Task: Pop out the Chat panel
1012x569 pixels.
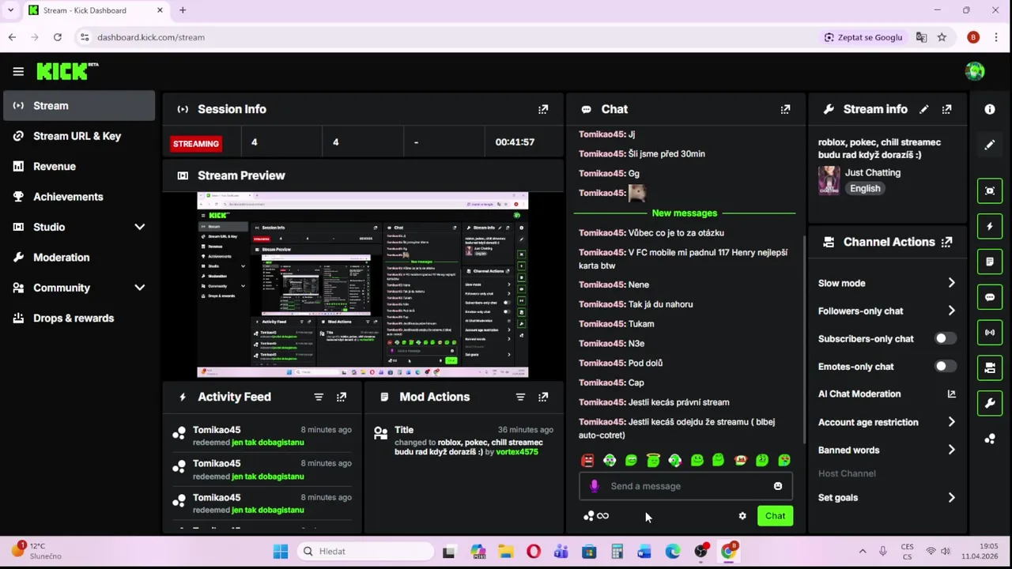Action: pyautogui.click(x=785, y=109)
